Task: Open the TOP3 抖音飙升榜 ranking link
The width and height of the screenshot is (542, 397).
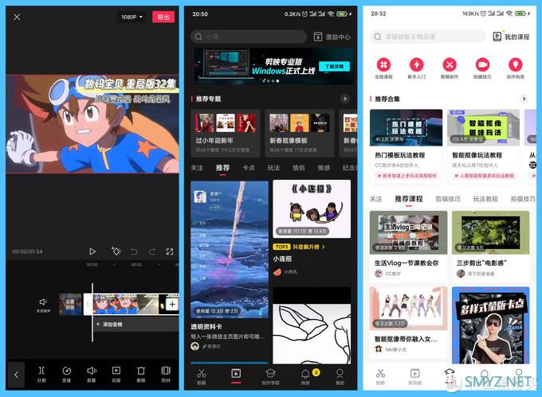Action: tap(299, 247)
